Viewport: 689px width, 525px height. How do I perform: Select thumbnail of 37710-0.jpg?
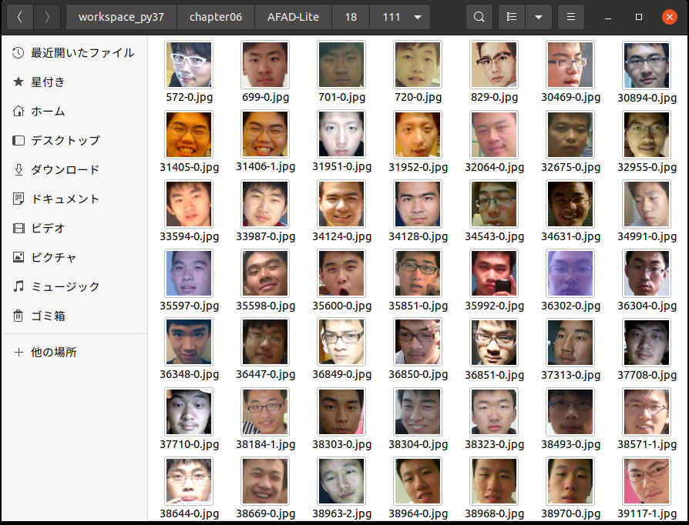click(189, 412)
